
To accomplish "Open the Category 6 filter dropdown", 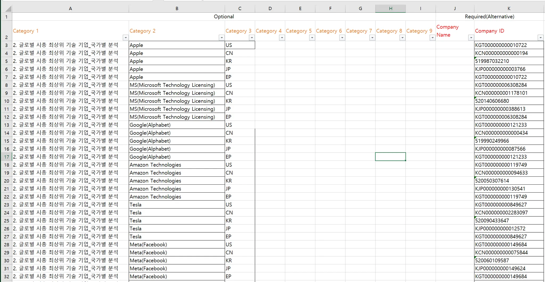I will click(x=342, y=38).
